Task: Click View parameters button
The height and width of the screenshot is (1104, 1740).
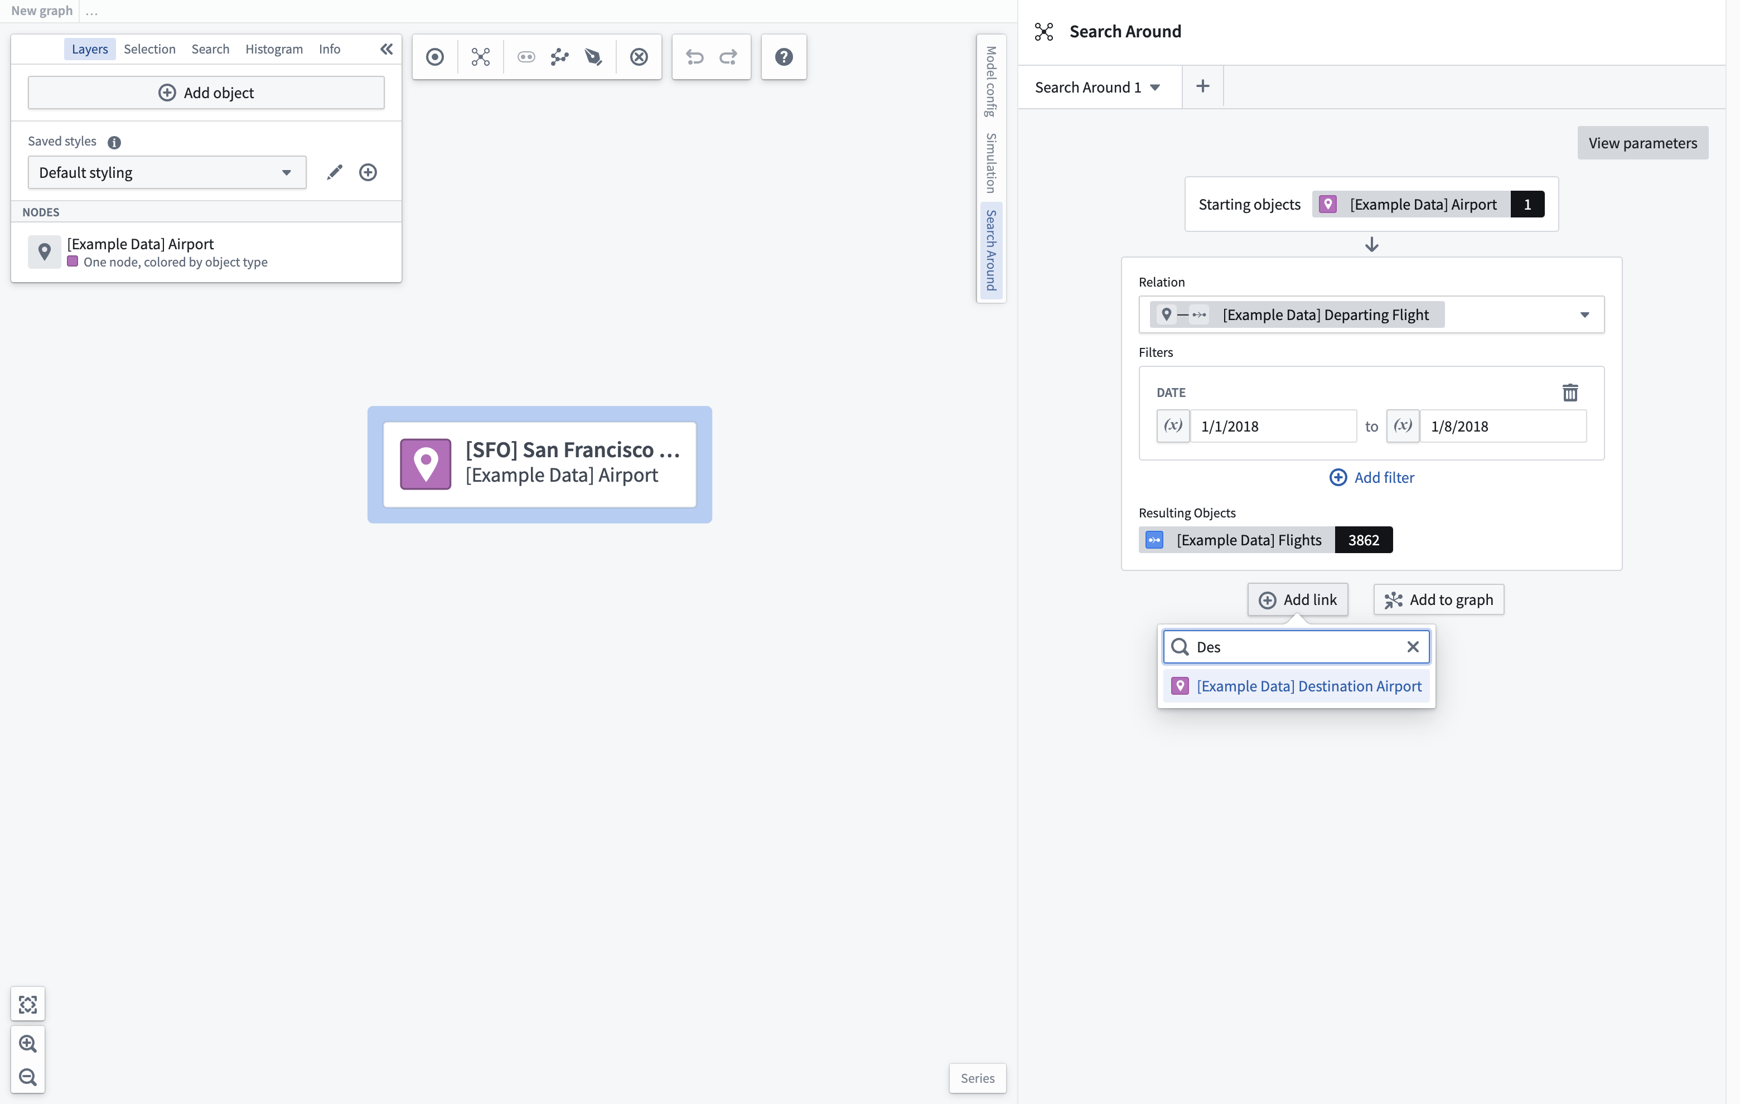Action: (x=1642, y=143)
